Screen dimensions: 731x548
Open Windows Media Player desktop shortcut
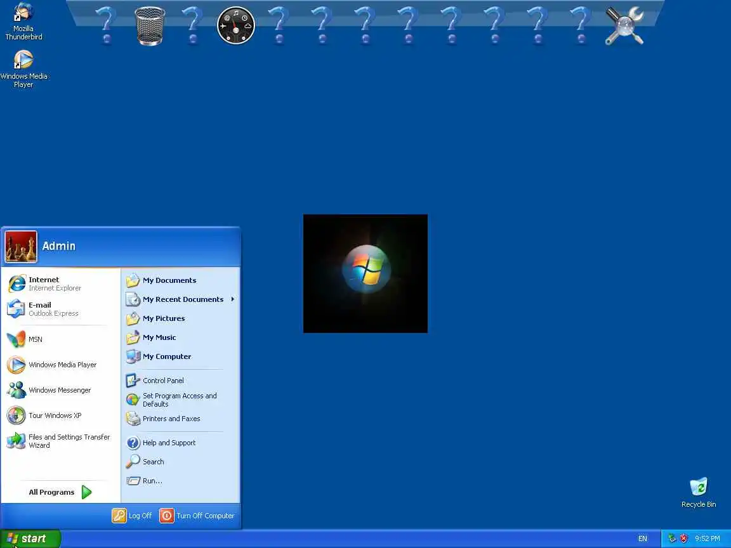coord(23,69)
